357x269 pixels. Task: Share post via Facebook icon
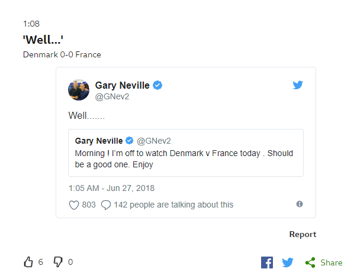[x=267, y=262]
